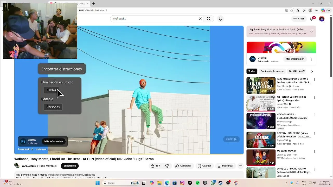Open the three-dot more actions menu below the video
Image resolution: width=333 pixels, height=187 pixels.
[241, 166]
